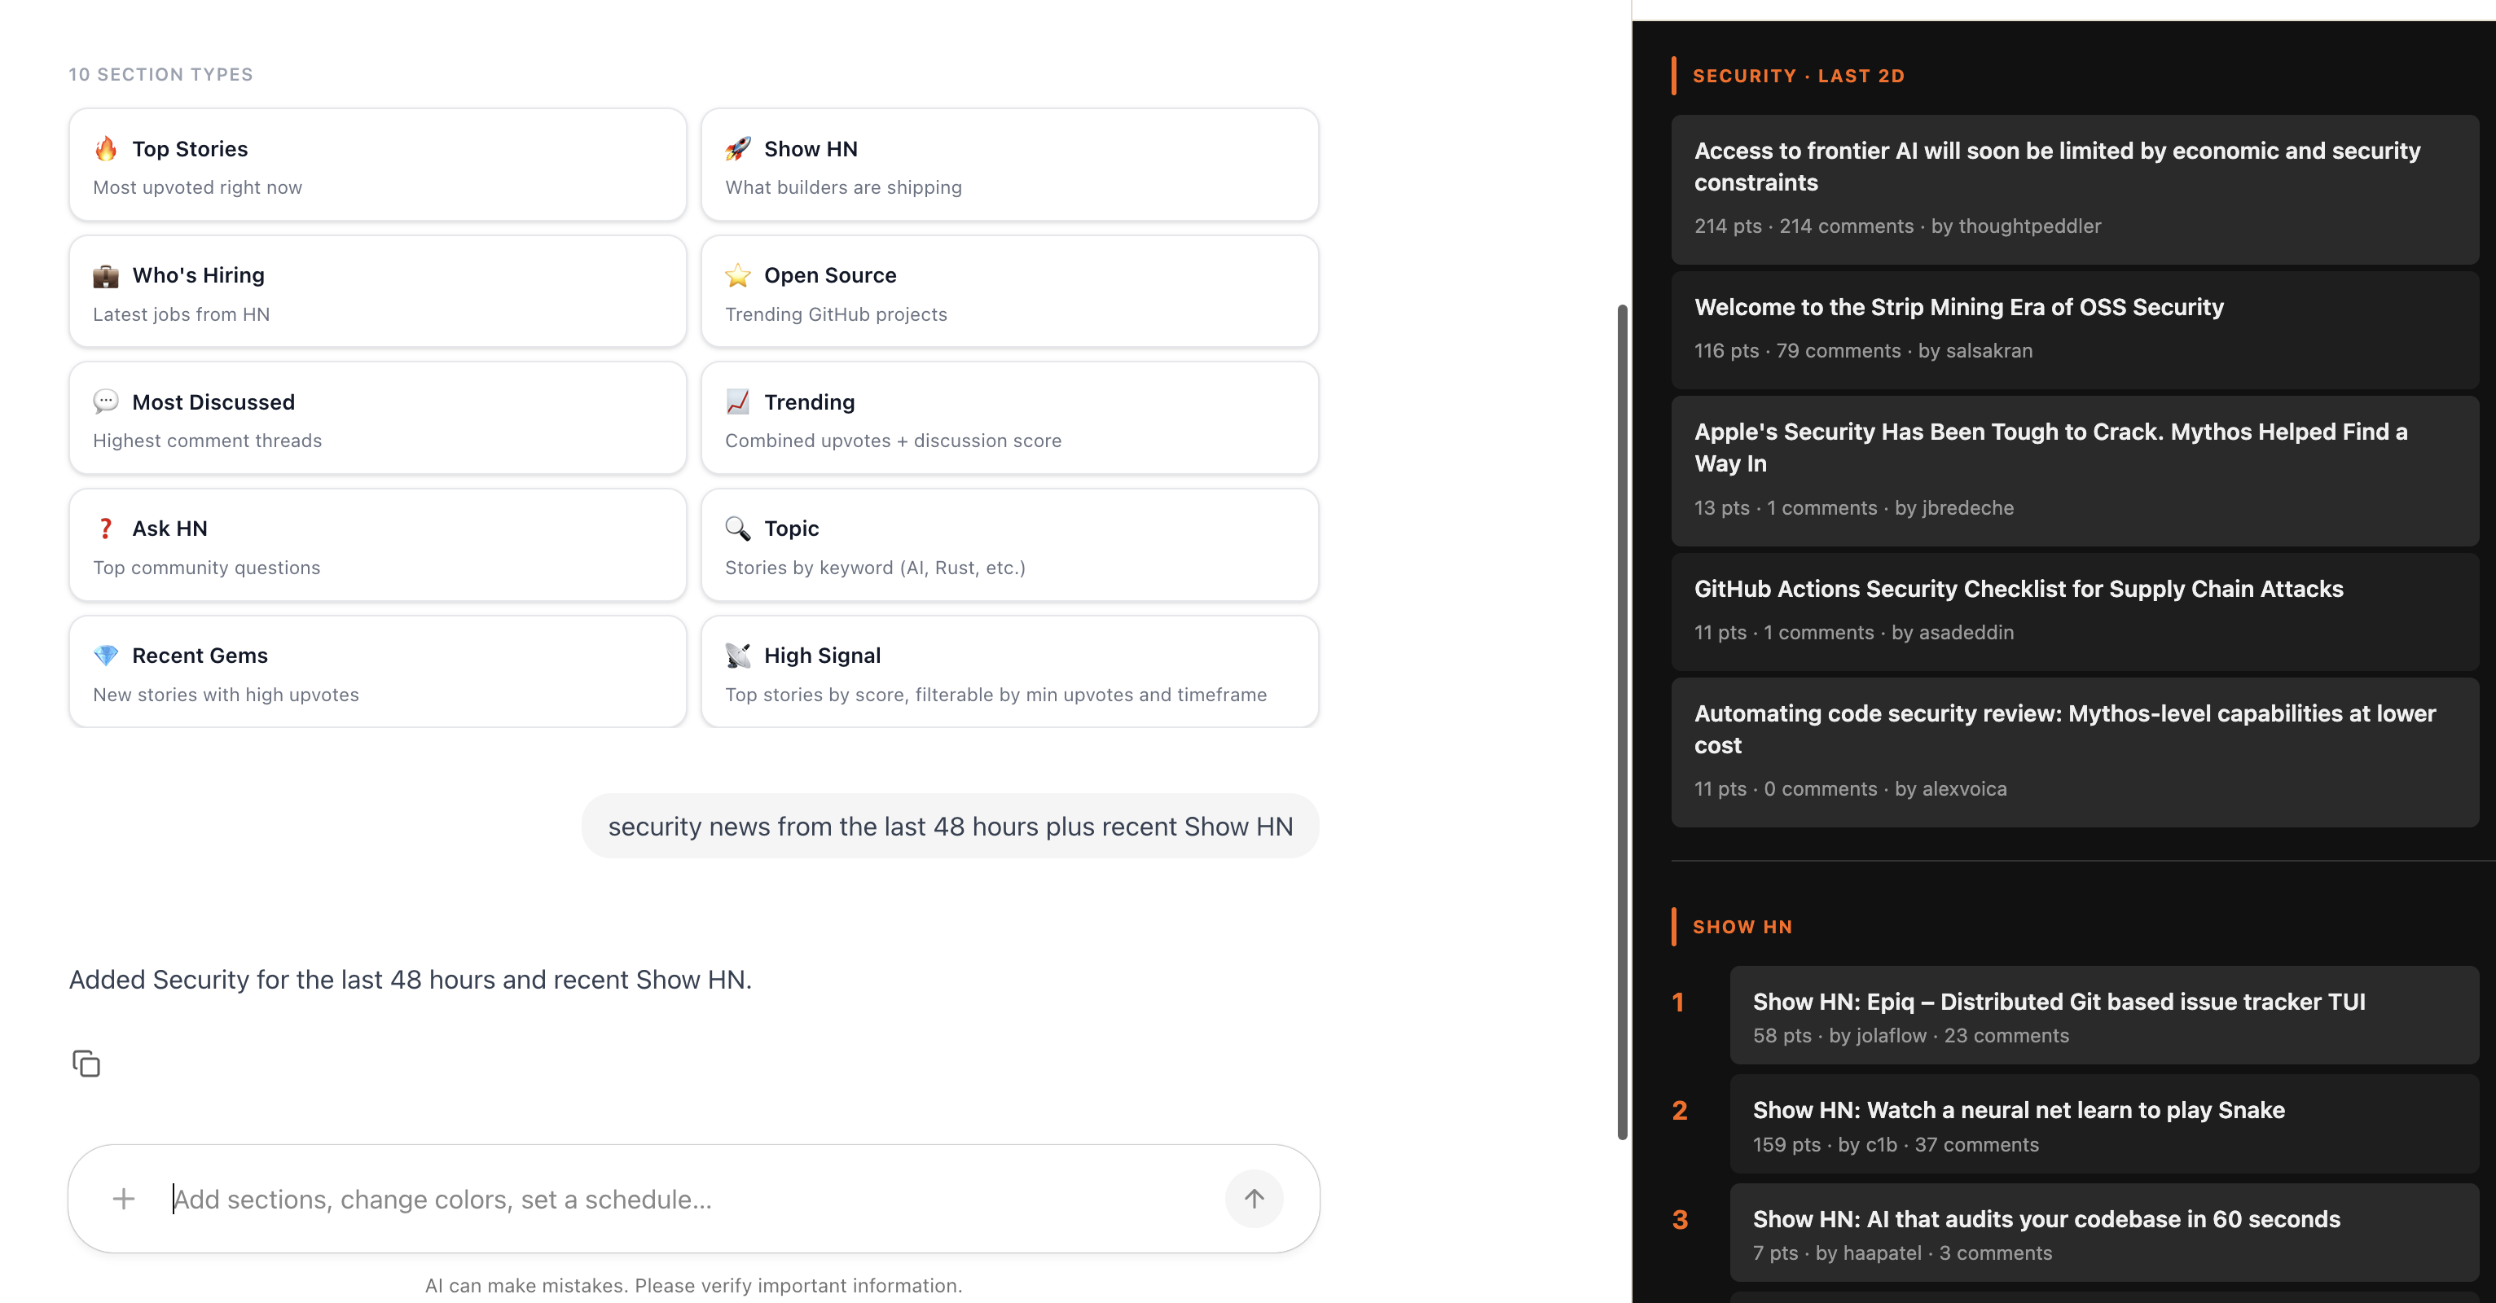Click the fire icon on Top Stories
The image size is (2496, 1303).
pyautogui.click(x=106, y=148)
